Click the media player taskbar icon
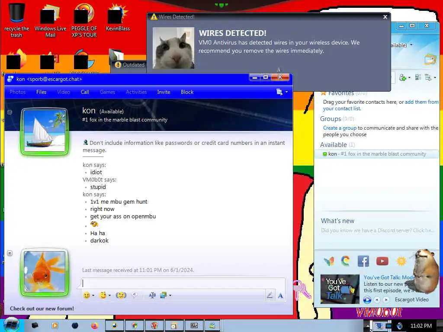 (55, 326)
